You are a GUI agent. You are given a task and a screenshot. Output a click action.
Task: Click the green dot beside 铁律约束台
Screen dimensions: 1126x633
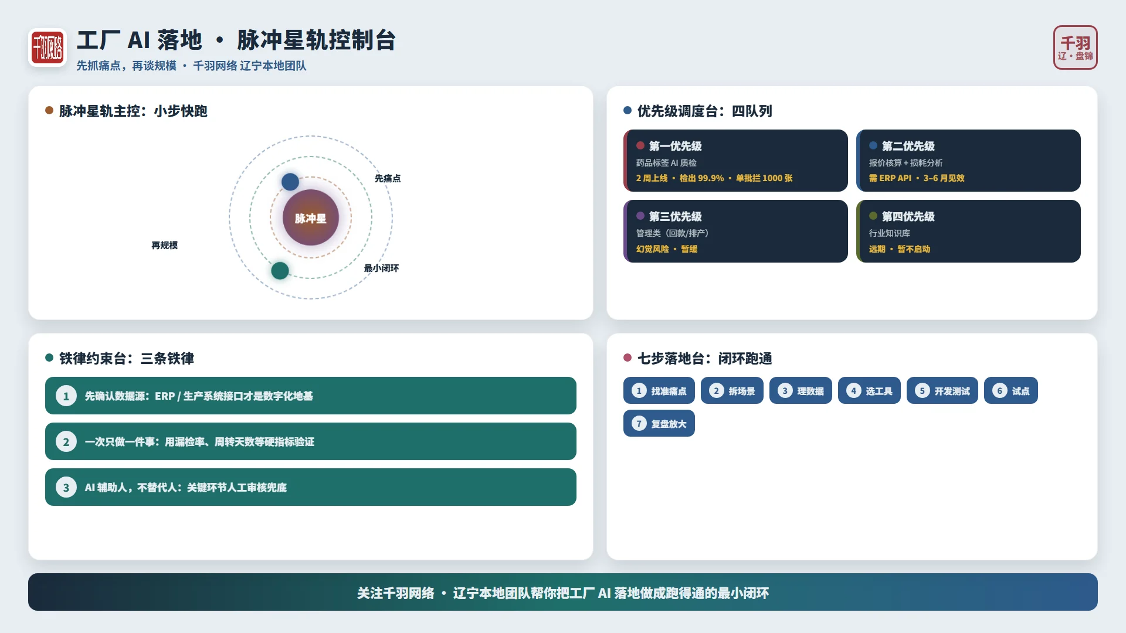[49, 358]
